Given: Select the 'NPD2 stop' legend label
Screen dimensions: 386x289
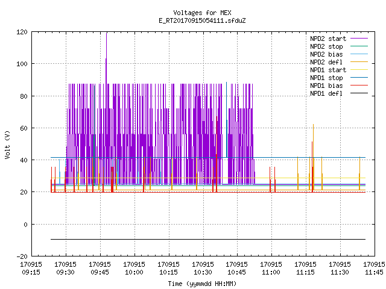Looking at the screenshot, I should pyautogui.click(x=326, y=46).
